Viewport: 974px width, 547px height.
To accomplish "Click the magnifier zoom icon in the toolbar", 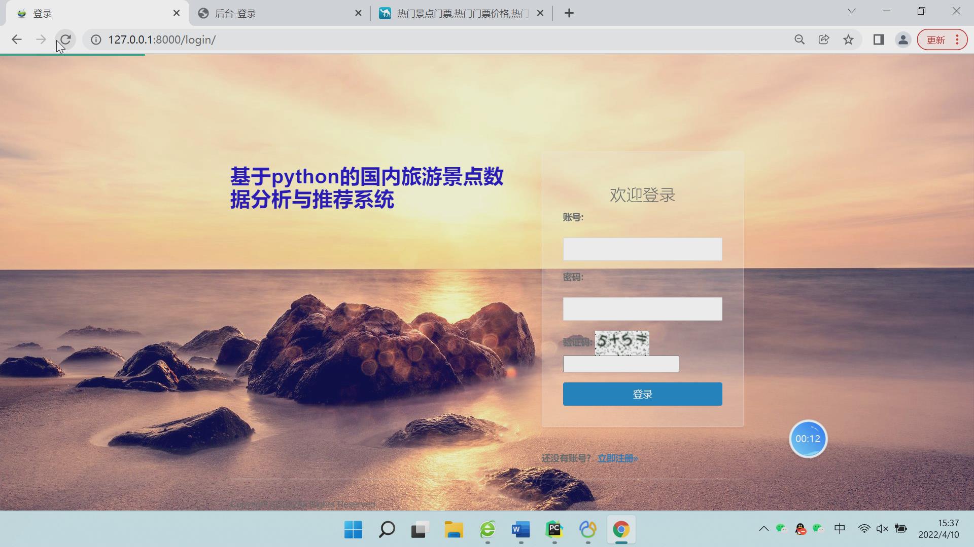I will click(x=799, y=40).
